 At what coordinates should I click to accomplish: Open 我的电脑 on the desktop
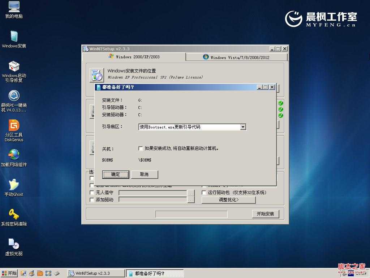(x=14, y=10)
